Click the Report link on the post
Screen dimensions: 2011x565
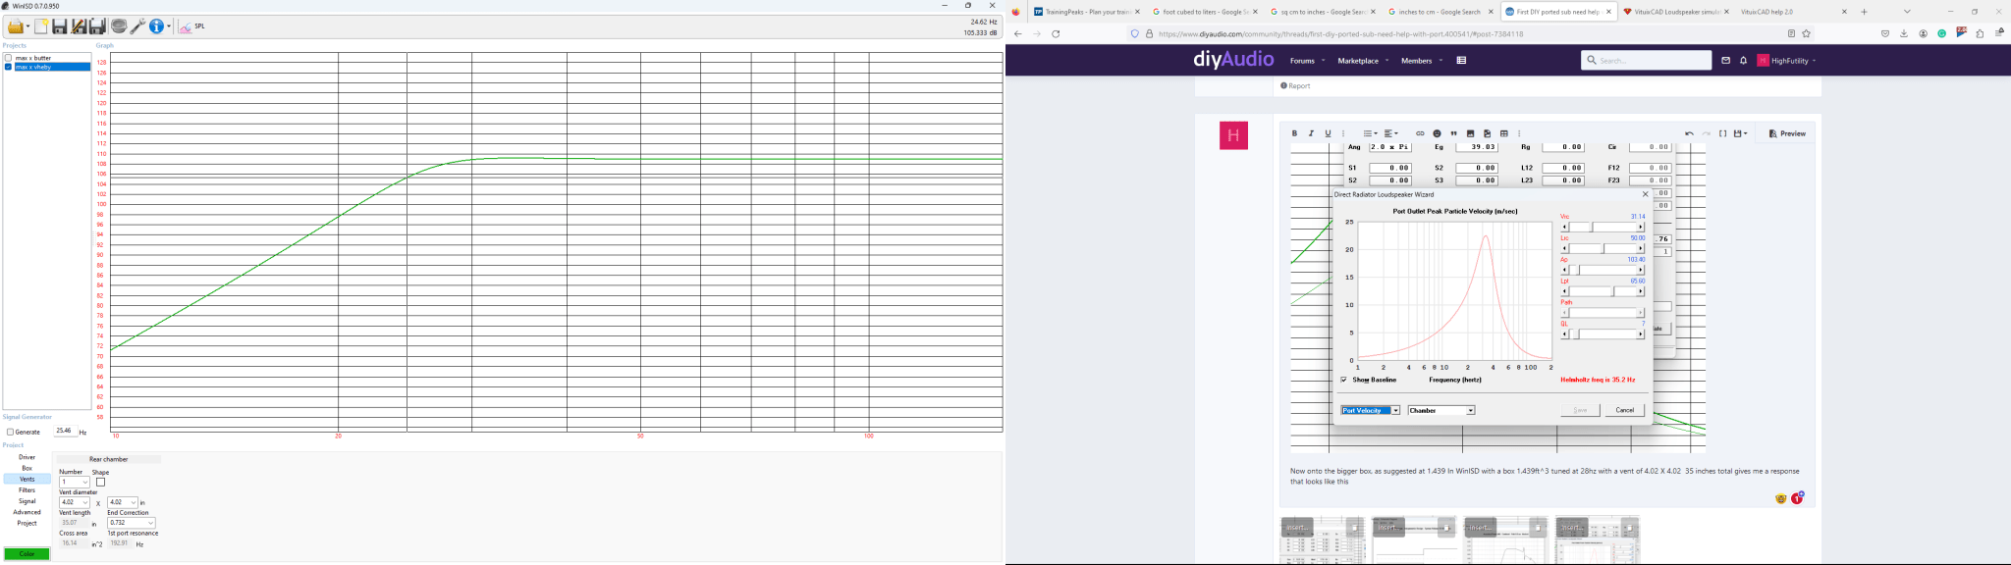click(x=1295, y=86)
